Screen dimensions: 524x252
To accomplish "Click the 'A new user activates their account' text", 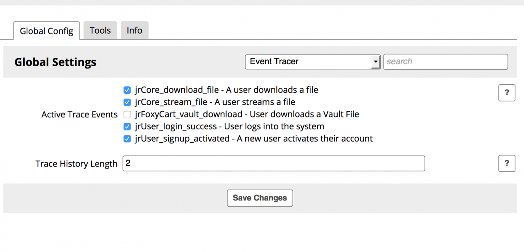I will (x=305, y=139).
